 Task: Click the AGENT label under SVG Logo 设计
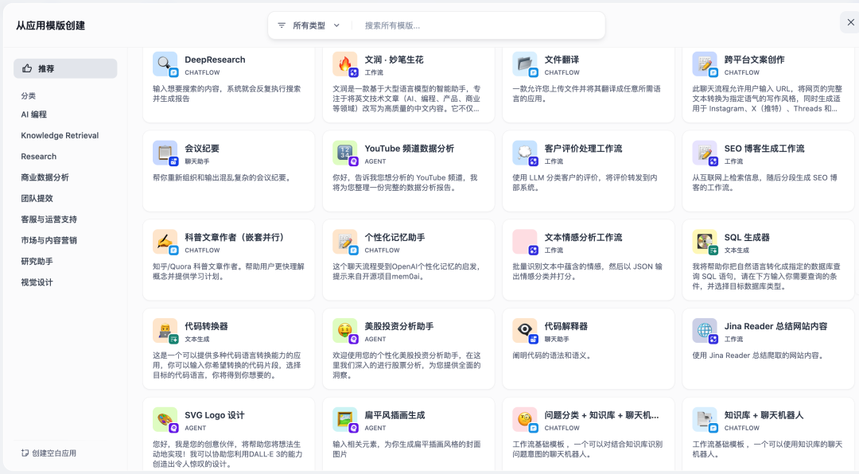click(195, 428)
